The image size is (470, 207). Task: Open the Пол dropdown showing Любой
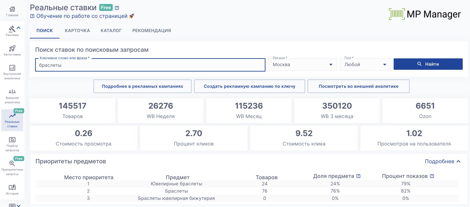[365, 64]
